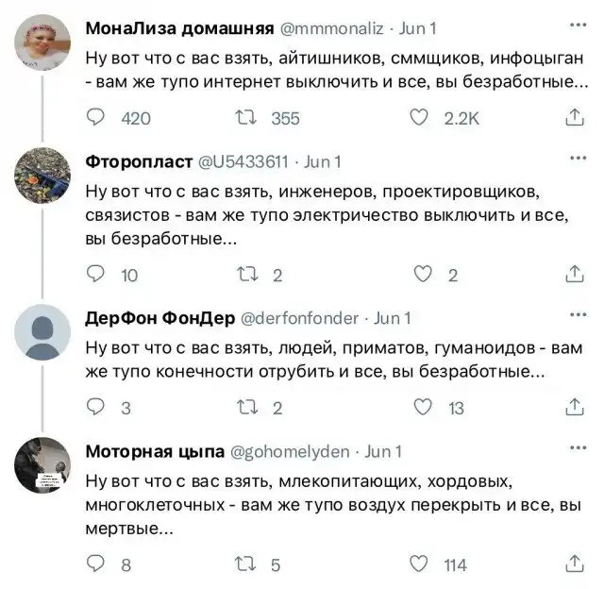
Task: Open Фторопласт's profile picture
Action: coord(43,175)
